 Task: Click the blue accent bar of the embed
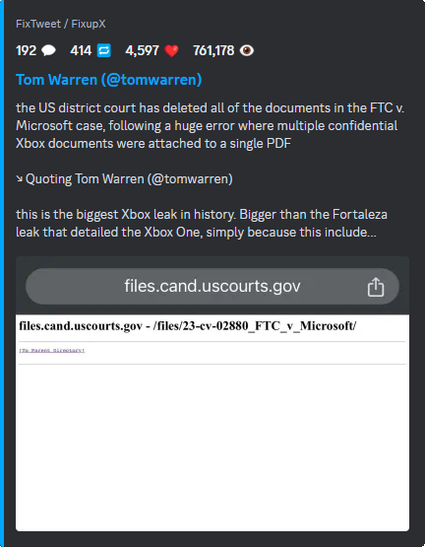click(2, 274)
